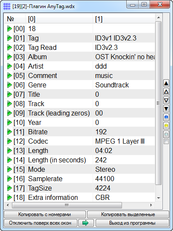This screenshot has width=173, height=231.
Task: Click the green triangle next to row [12] Codec
Action: click(x=9, y=141)
